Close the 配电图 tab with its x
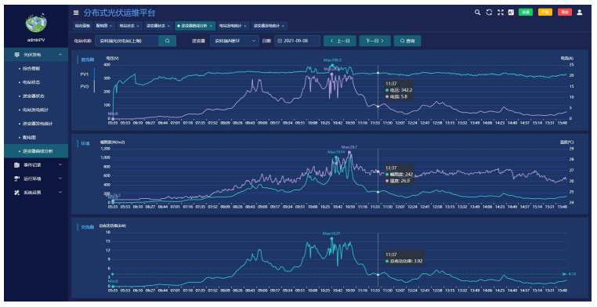This screenshot has height=307, width=597. click(110, 26)
